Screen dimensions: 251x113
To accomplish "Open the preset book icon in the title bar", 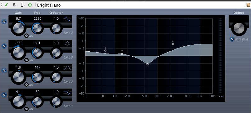I will coord(248,5).
